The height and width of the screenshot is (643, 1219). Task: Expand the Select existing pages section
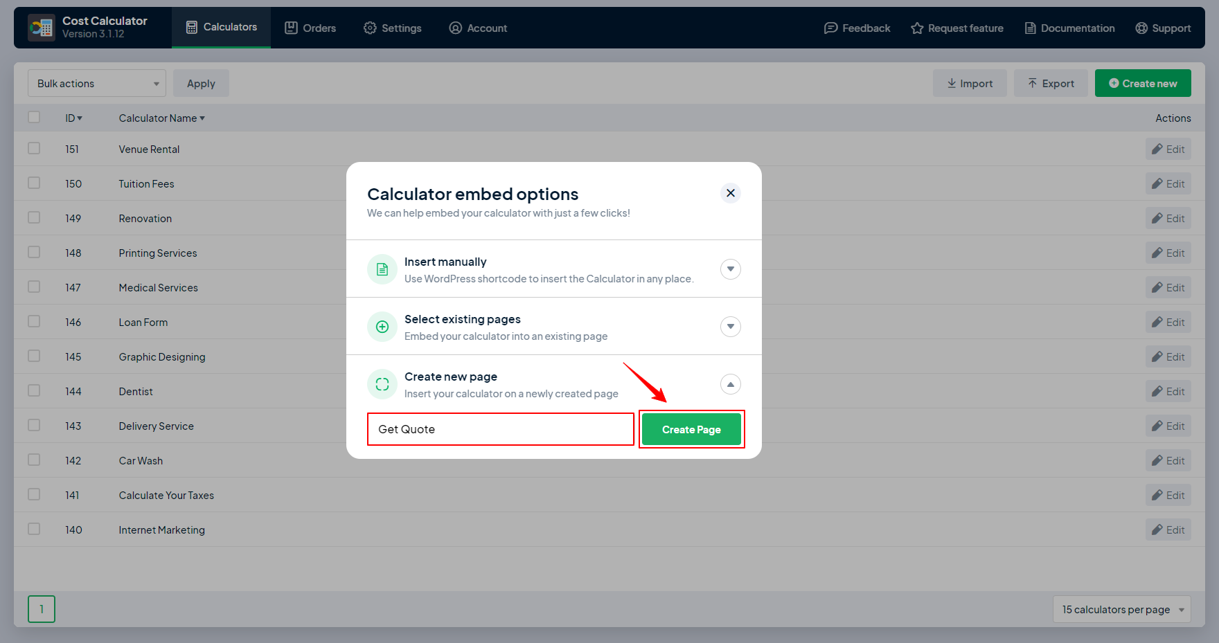click(730, 327)
